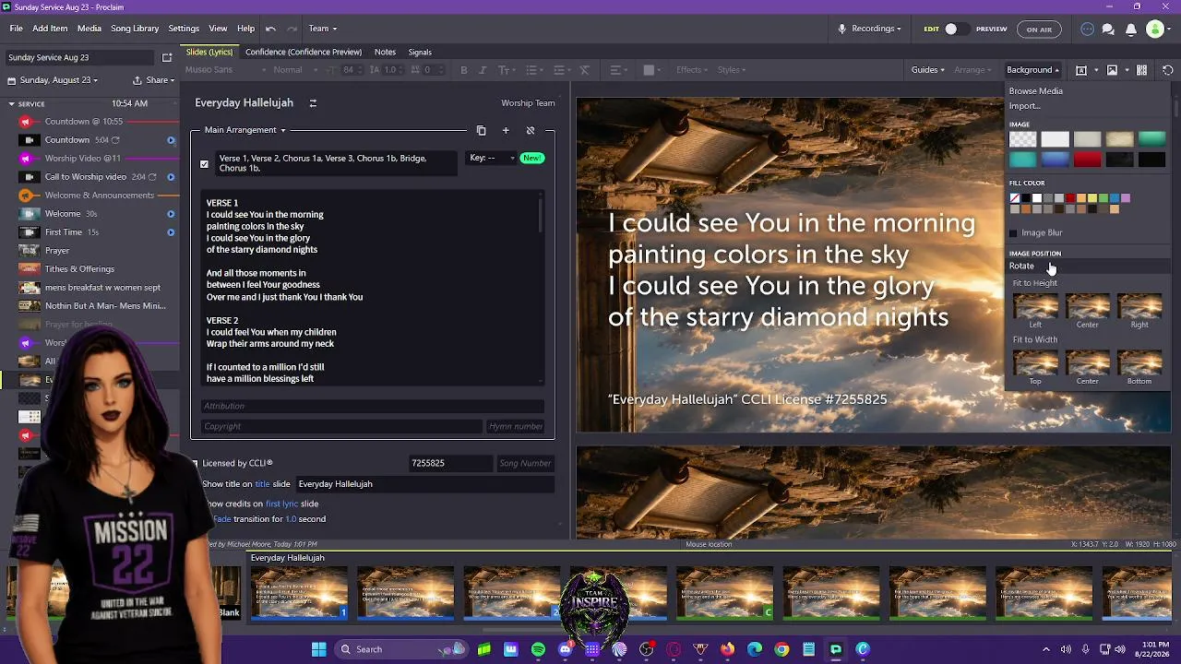Collapse the Background dropdown
The width and height of the screenshot is (1181, 664).
[x=1032, y=70]
